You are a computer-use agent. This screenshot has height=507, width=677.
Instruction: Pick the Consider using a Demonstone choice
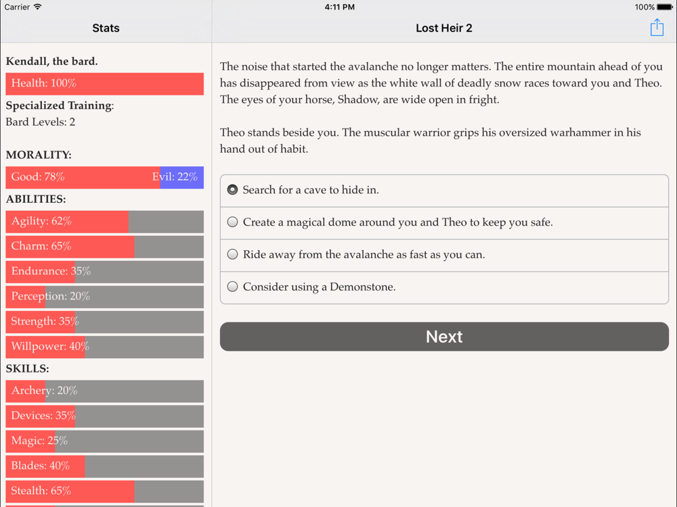444,287
